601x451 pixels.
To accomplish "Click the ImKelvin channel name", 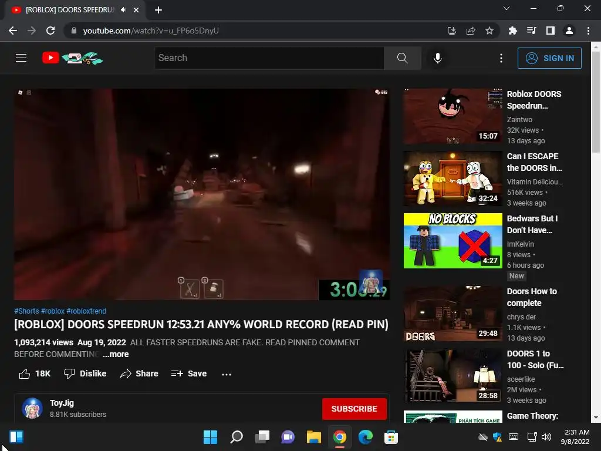I will [520, 244].
